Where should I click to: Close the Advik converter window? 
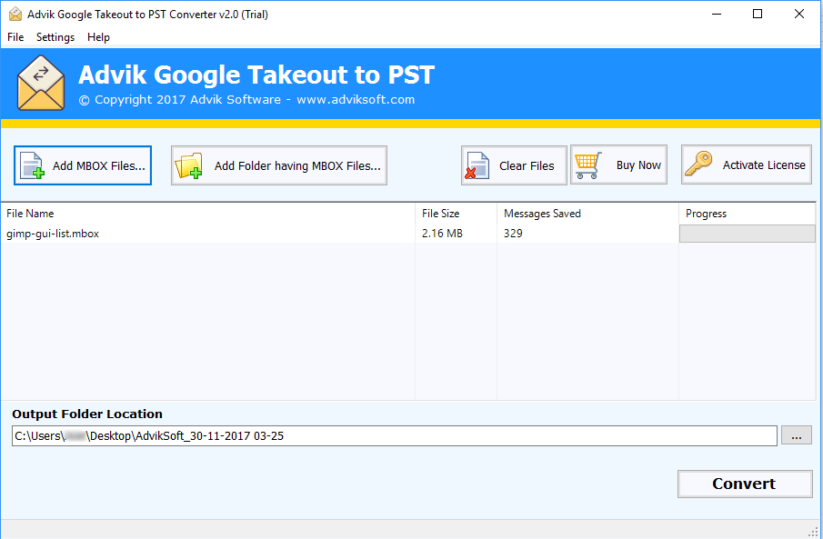(x=798, y=15)
